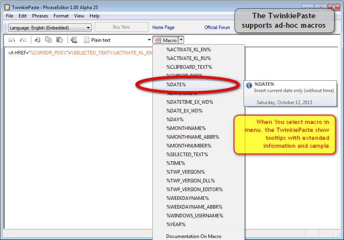Screen dimensions: 344x240
Task: Select the %DATE% macro entry
Action: [x=198, y=85]
